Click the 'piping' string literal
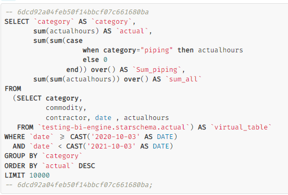The image size is (288, 195). [x=157, y=50]
